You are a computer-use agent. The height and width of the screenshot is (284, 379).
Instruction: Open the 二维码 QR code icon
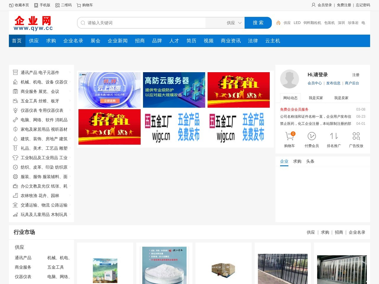[57, 5]
